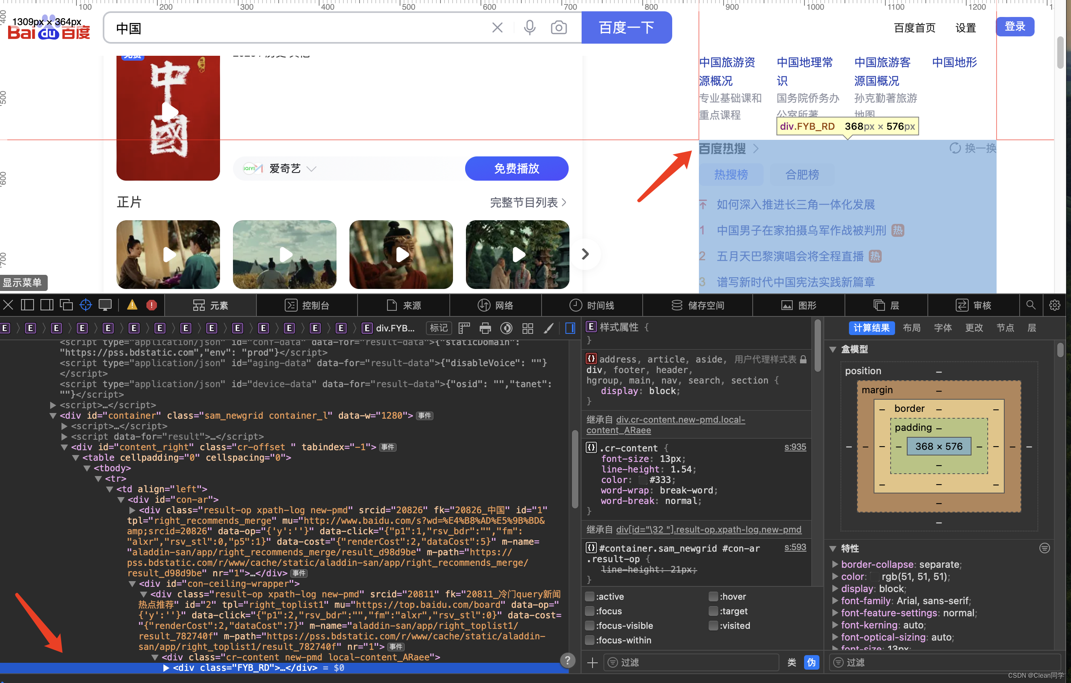Open the element style editing brush icon

[549, 328]
